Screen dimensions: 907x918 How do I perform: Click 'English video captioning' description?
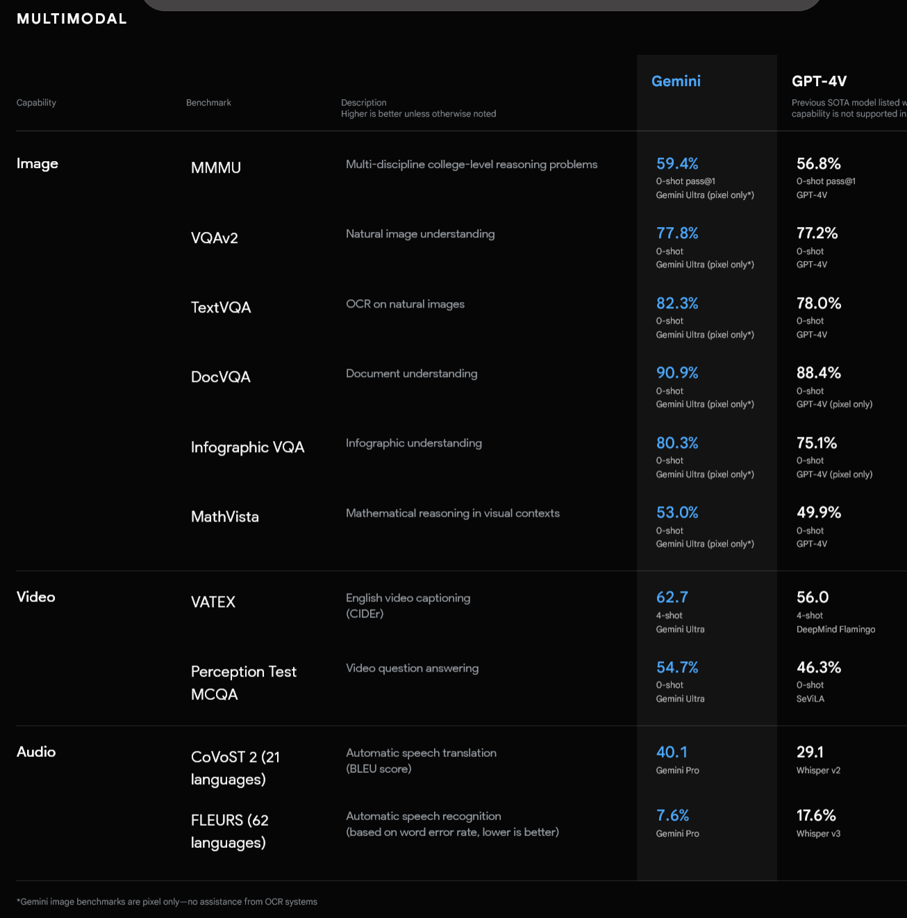(408, 598)
